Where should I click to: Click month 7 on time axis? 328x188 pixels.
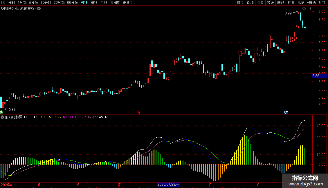[120, 185]
